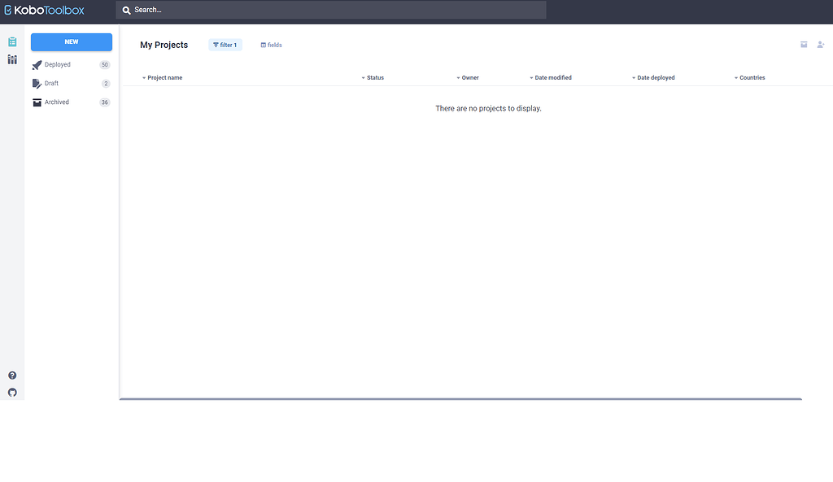Open the Date modified sort control
Screen dimensions: 833x482
click(551, 77)
